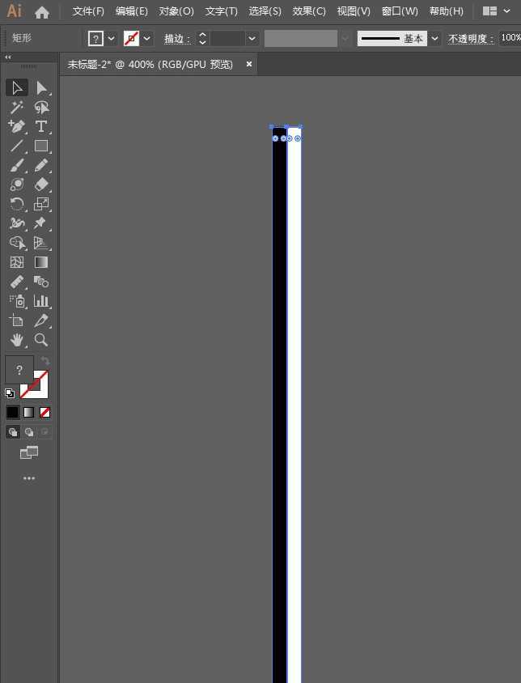Screen dimensions: 521x683
Task: Select the Zoom magnifier tool
Action: click(x=41, y=340)
